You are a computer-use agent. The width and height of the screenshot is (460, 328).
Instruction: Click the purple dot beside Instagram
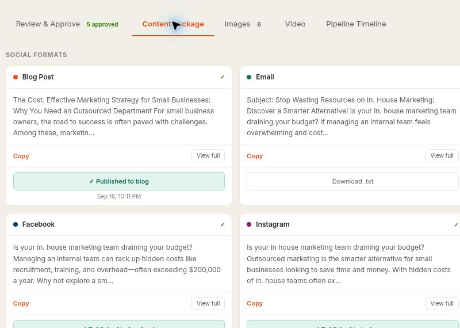[x=249, y=224]
